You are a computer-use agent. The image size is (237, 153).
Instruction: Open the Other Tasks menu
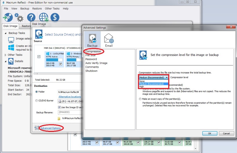(52, 8)
